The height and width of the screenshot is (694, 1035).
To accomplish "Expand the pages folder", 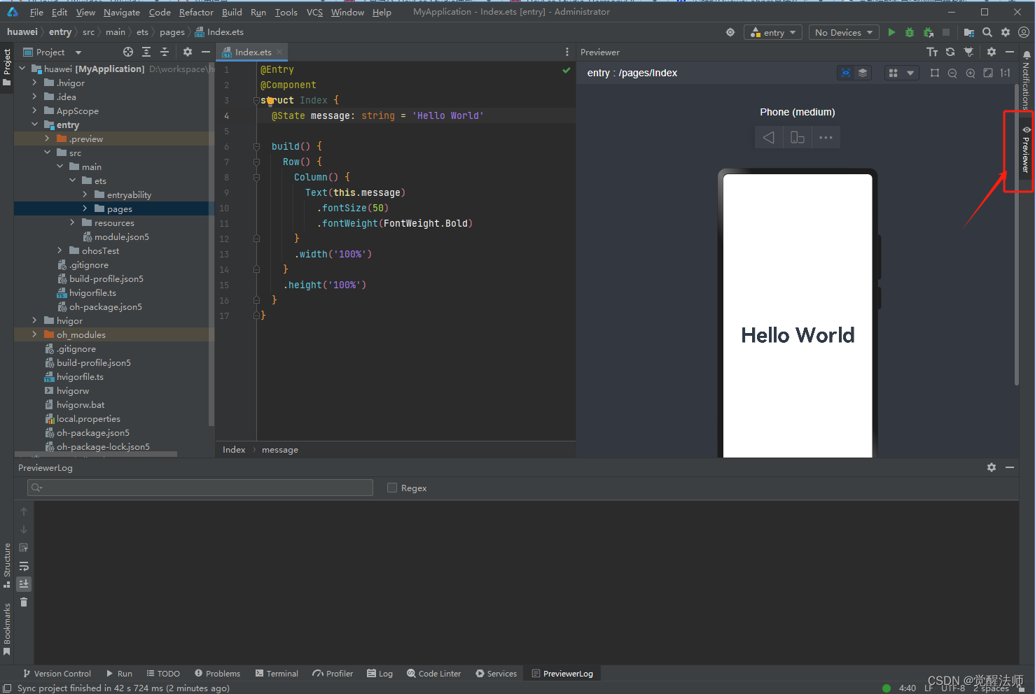I will pyautogui.click(x=85, y=208).
